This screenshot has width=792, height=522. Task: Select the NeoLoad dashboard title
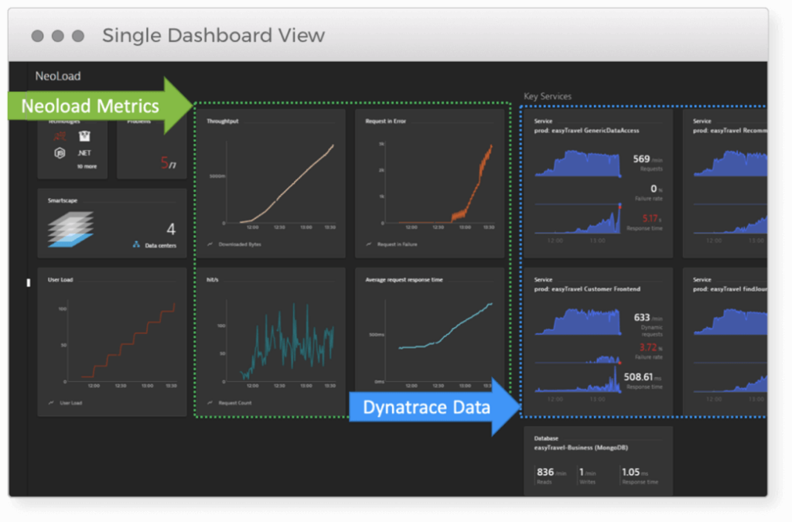57,77
